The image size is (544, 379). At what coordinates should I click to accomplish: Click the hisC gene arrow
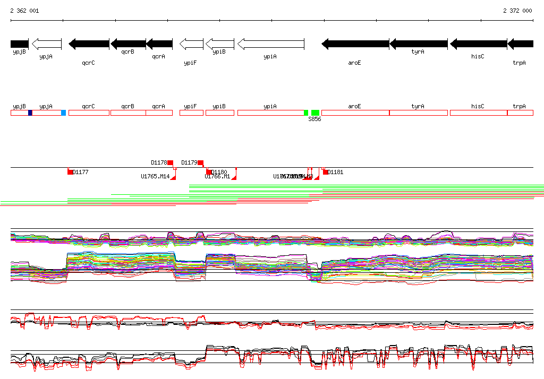(x=478, y=44)
